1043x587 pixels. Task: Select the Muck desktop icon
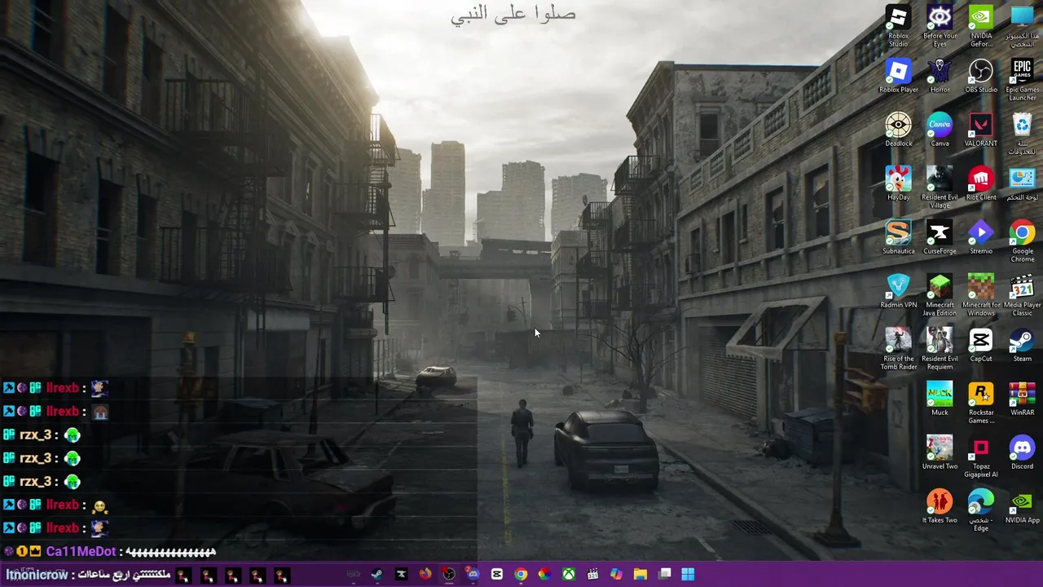point(940,399)
